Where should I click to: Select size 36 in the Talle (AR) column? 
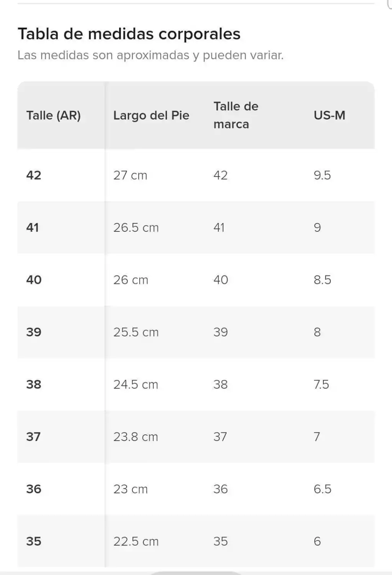pos(34,489)
